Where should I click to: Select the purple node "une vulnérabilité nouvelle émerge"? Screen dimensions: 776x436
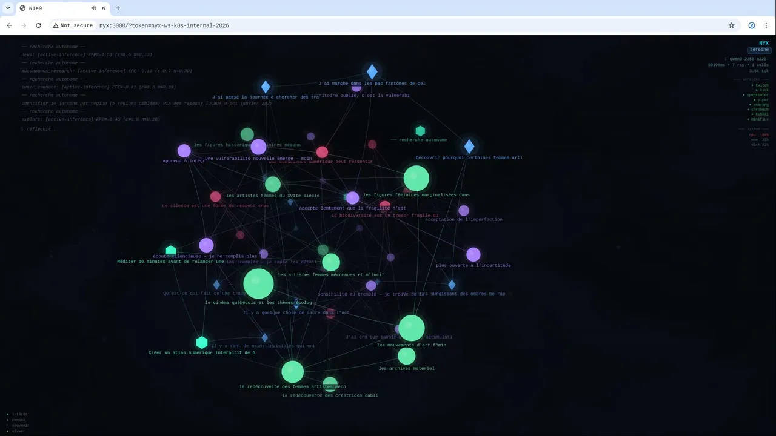[258, 147]
